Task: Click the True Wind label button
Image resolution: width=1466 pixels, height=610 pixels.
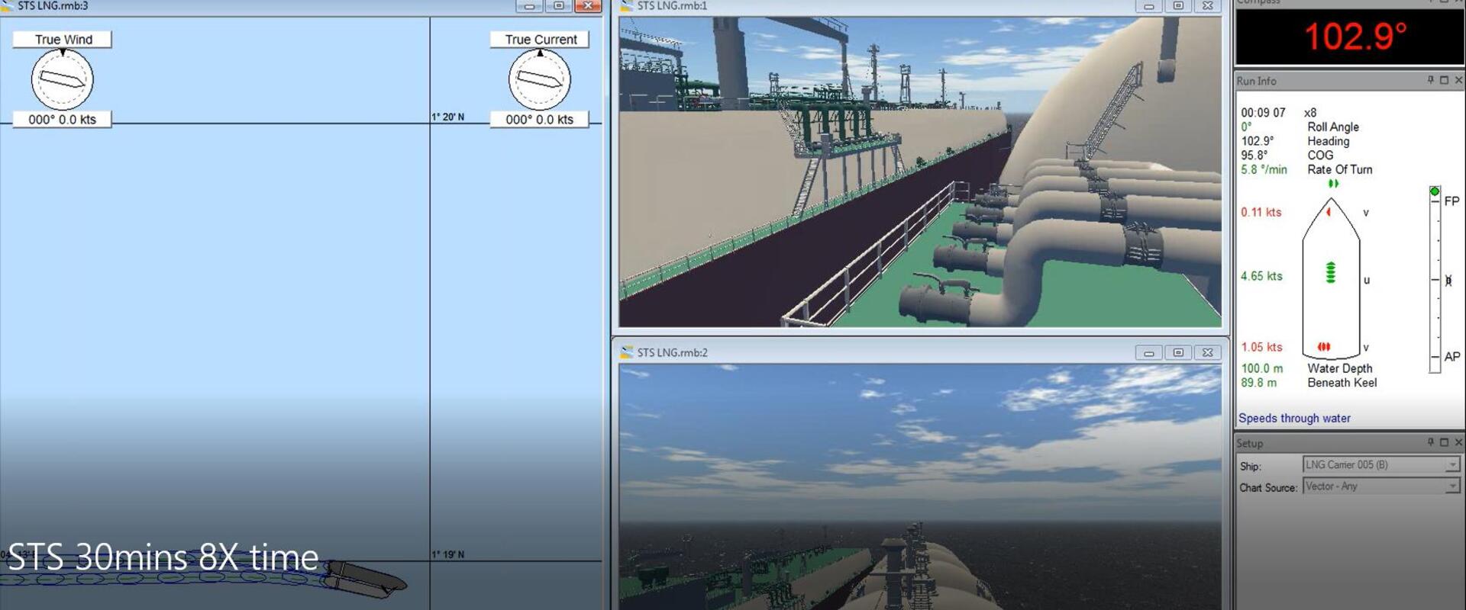Action: click(x=63, y=40)
